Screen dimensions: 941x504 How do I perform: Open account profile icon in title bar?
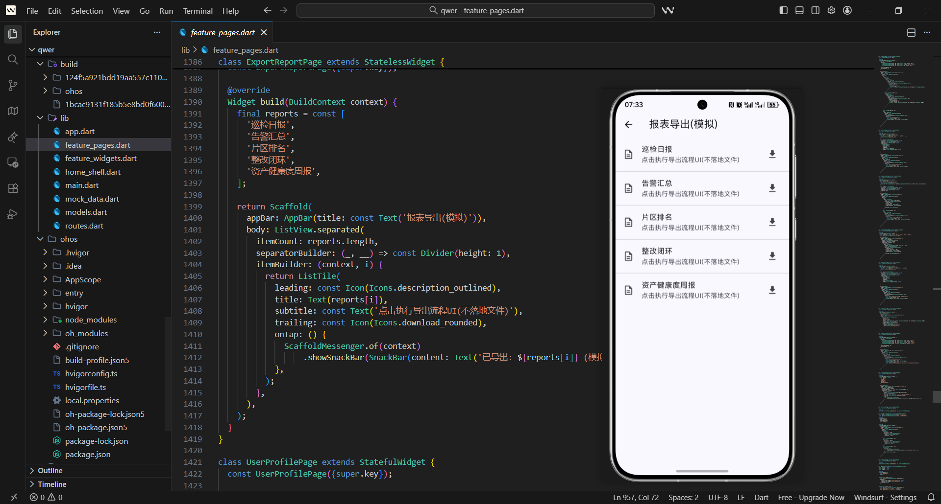pos(847,10)
